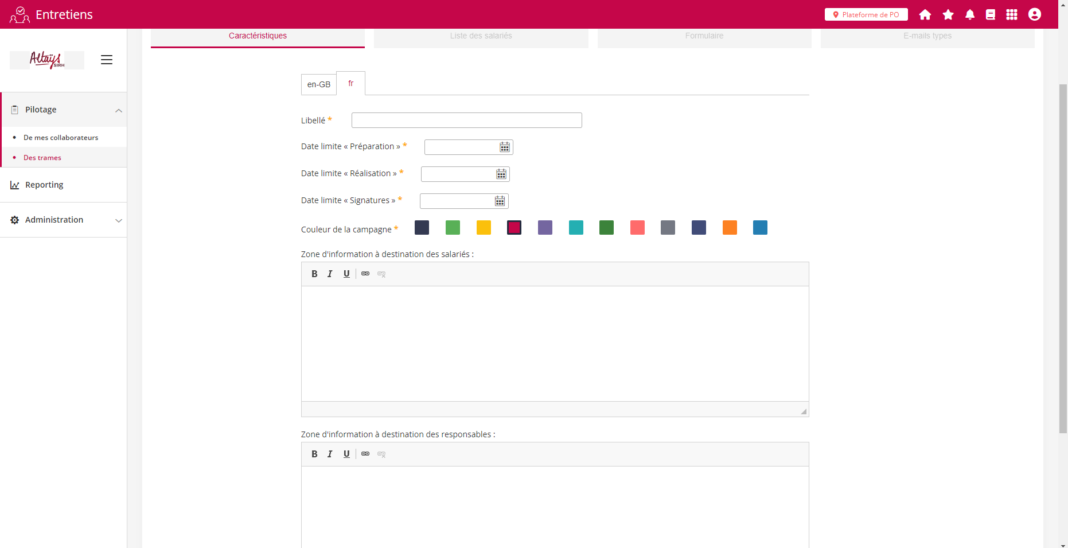Open favorites star icon
The height and width of the screenshot is (548, 1068).
tap(948, 15)
